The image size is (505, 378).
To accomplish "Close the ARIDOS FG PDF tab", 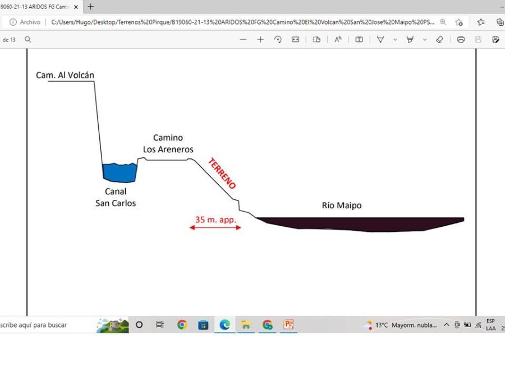I will pyautogui.click(x=76, y=7).
